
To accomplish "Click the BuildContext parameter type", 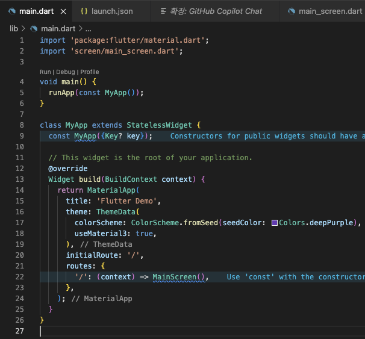I will tap(131, 179).
